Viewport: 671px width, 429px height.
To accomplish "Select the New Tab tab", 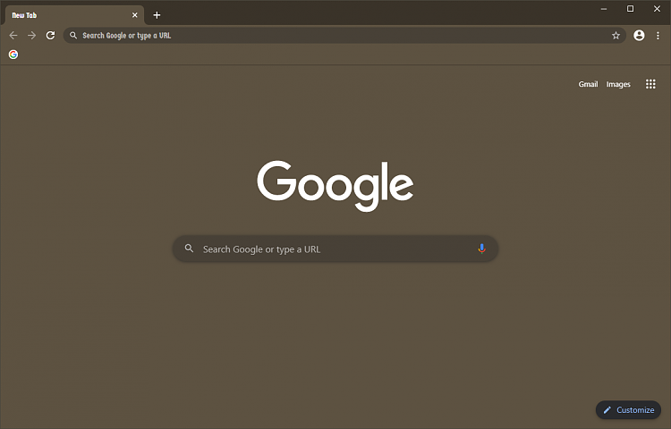I will (74, 15).
